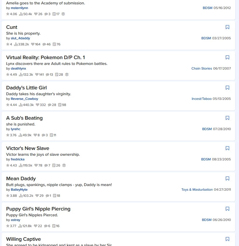Open the Toys & Masturbation category link

click(197, 190)
